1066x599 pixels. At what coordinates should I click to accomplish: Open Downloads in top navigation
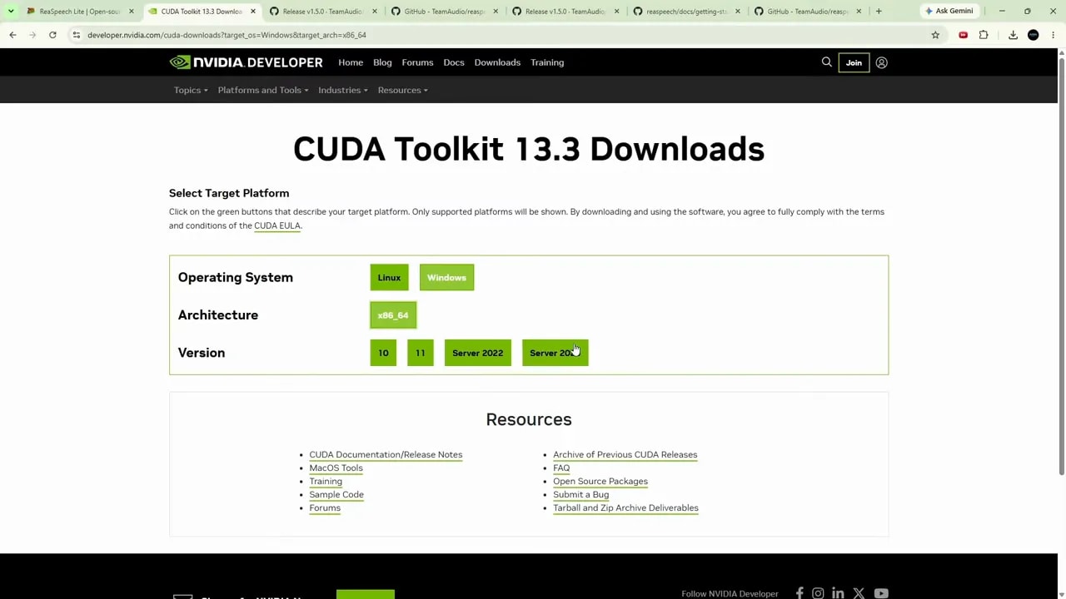pyautogui.click(x=497, y=62)
